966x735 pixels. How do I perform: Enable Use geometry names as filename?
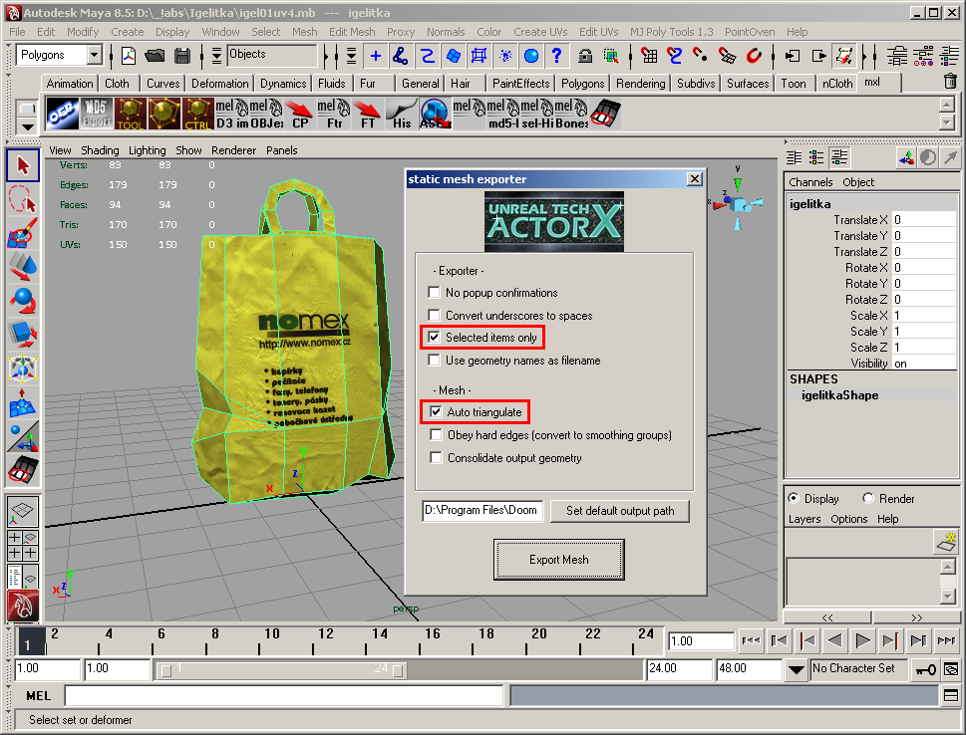(x=435, y=361)
